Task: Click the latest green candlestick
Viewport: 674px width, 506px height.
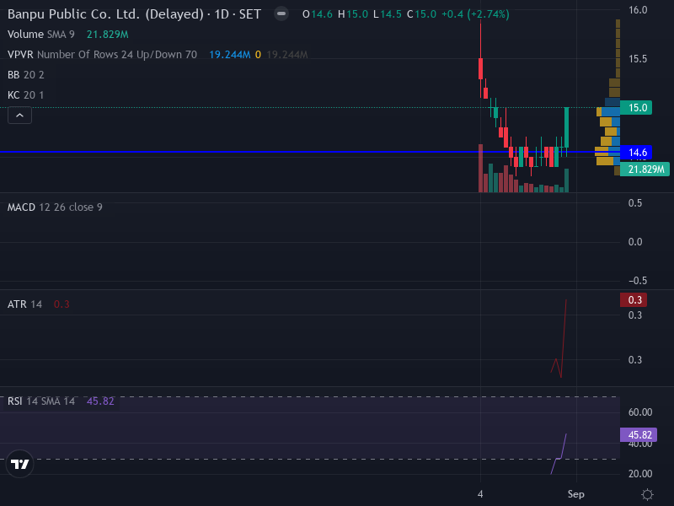Action: pyautogui.click(x=566, y=128)
